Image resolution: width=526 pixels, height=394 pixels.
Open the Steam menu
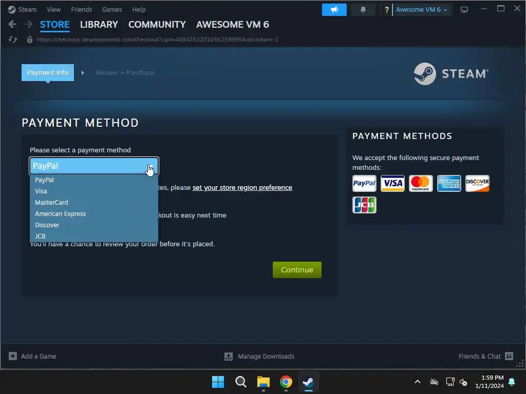(x=27, y=9)
